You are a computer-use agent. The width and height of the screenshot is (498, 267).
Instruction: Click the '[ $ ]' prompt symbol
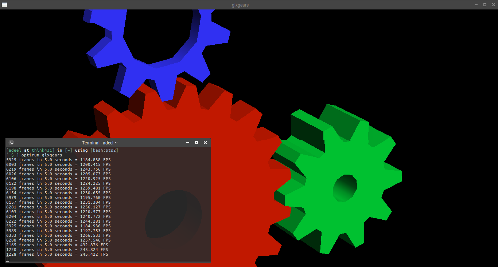(x=12, y=155)
